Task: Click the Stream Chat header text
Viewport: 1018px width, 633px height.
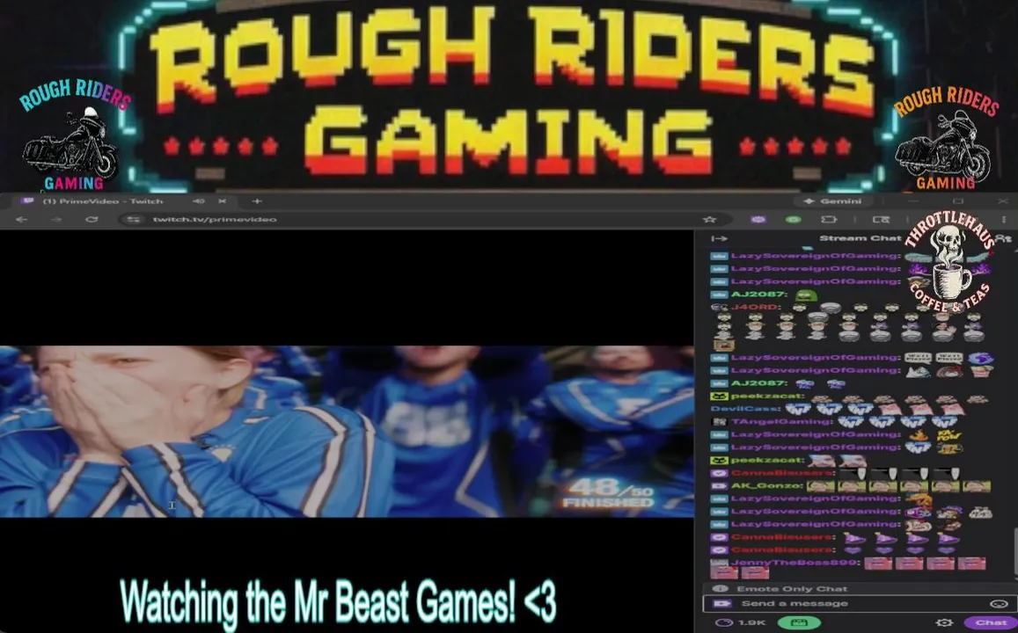Action: pos(861,238)
